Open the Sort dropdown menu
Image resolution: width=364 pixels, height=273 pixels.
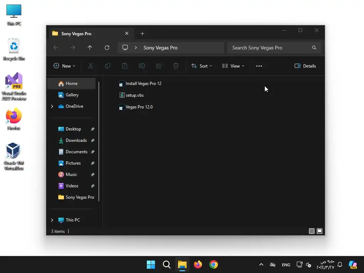(x=202, y=66)
